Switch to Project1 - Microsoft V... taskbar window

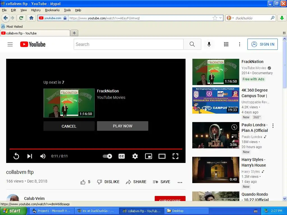point(52,211)
